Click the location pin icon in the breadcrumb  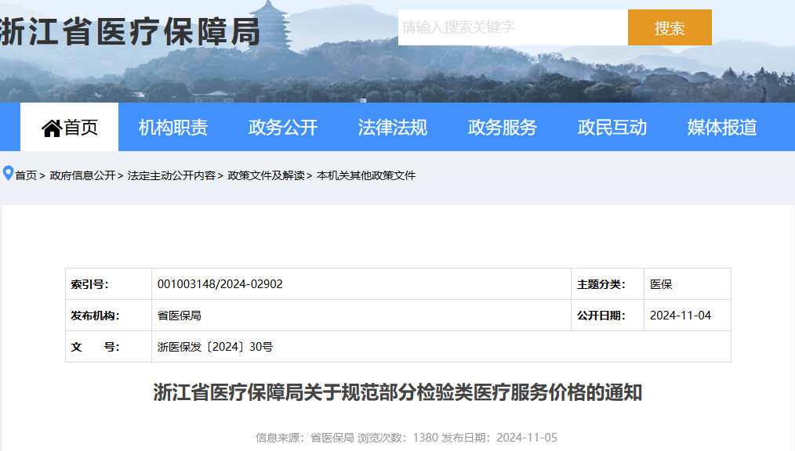(x=8, y=174)
